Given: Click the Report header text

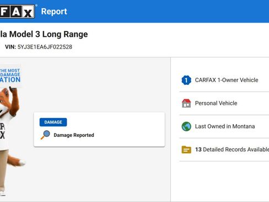Looking at the screenshot, I should click(x=54, y=12).
